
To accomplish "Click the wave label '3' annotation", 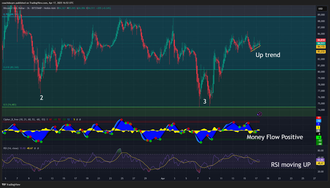I will (x=205, y=101).
